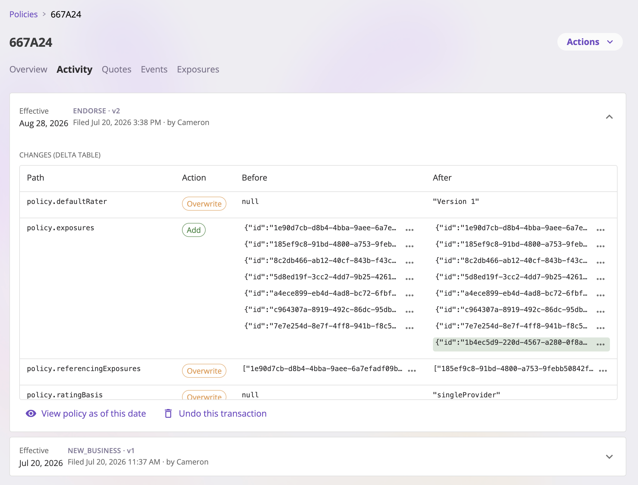Click the policy.defaultRater path cell
This screenshot has width=638, height=485.
tap(67, 202)
